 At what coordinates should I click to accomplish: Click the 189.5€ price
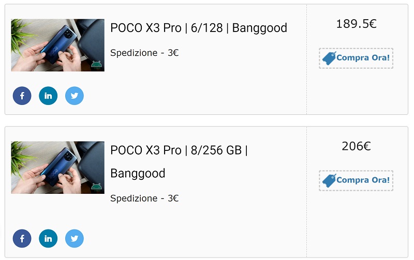(356, 24)
